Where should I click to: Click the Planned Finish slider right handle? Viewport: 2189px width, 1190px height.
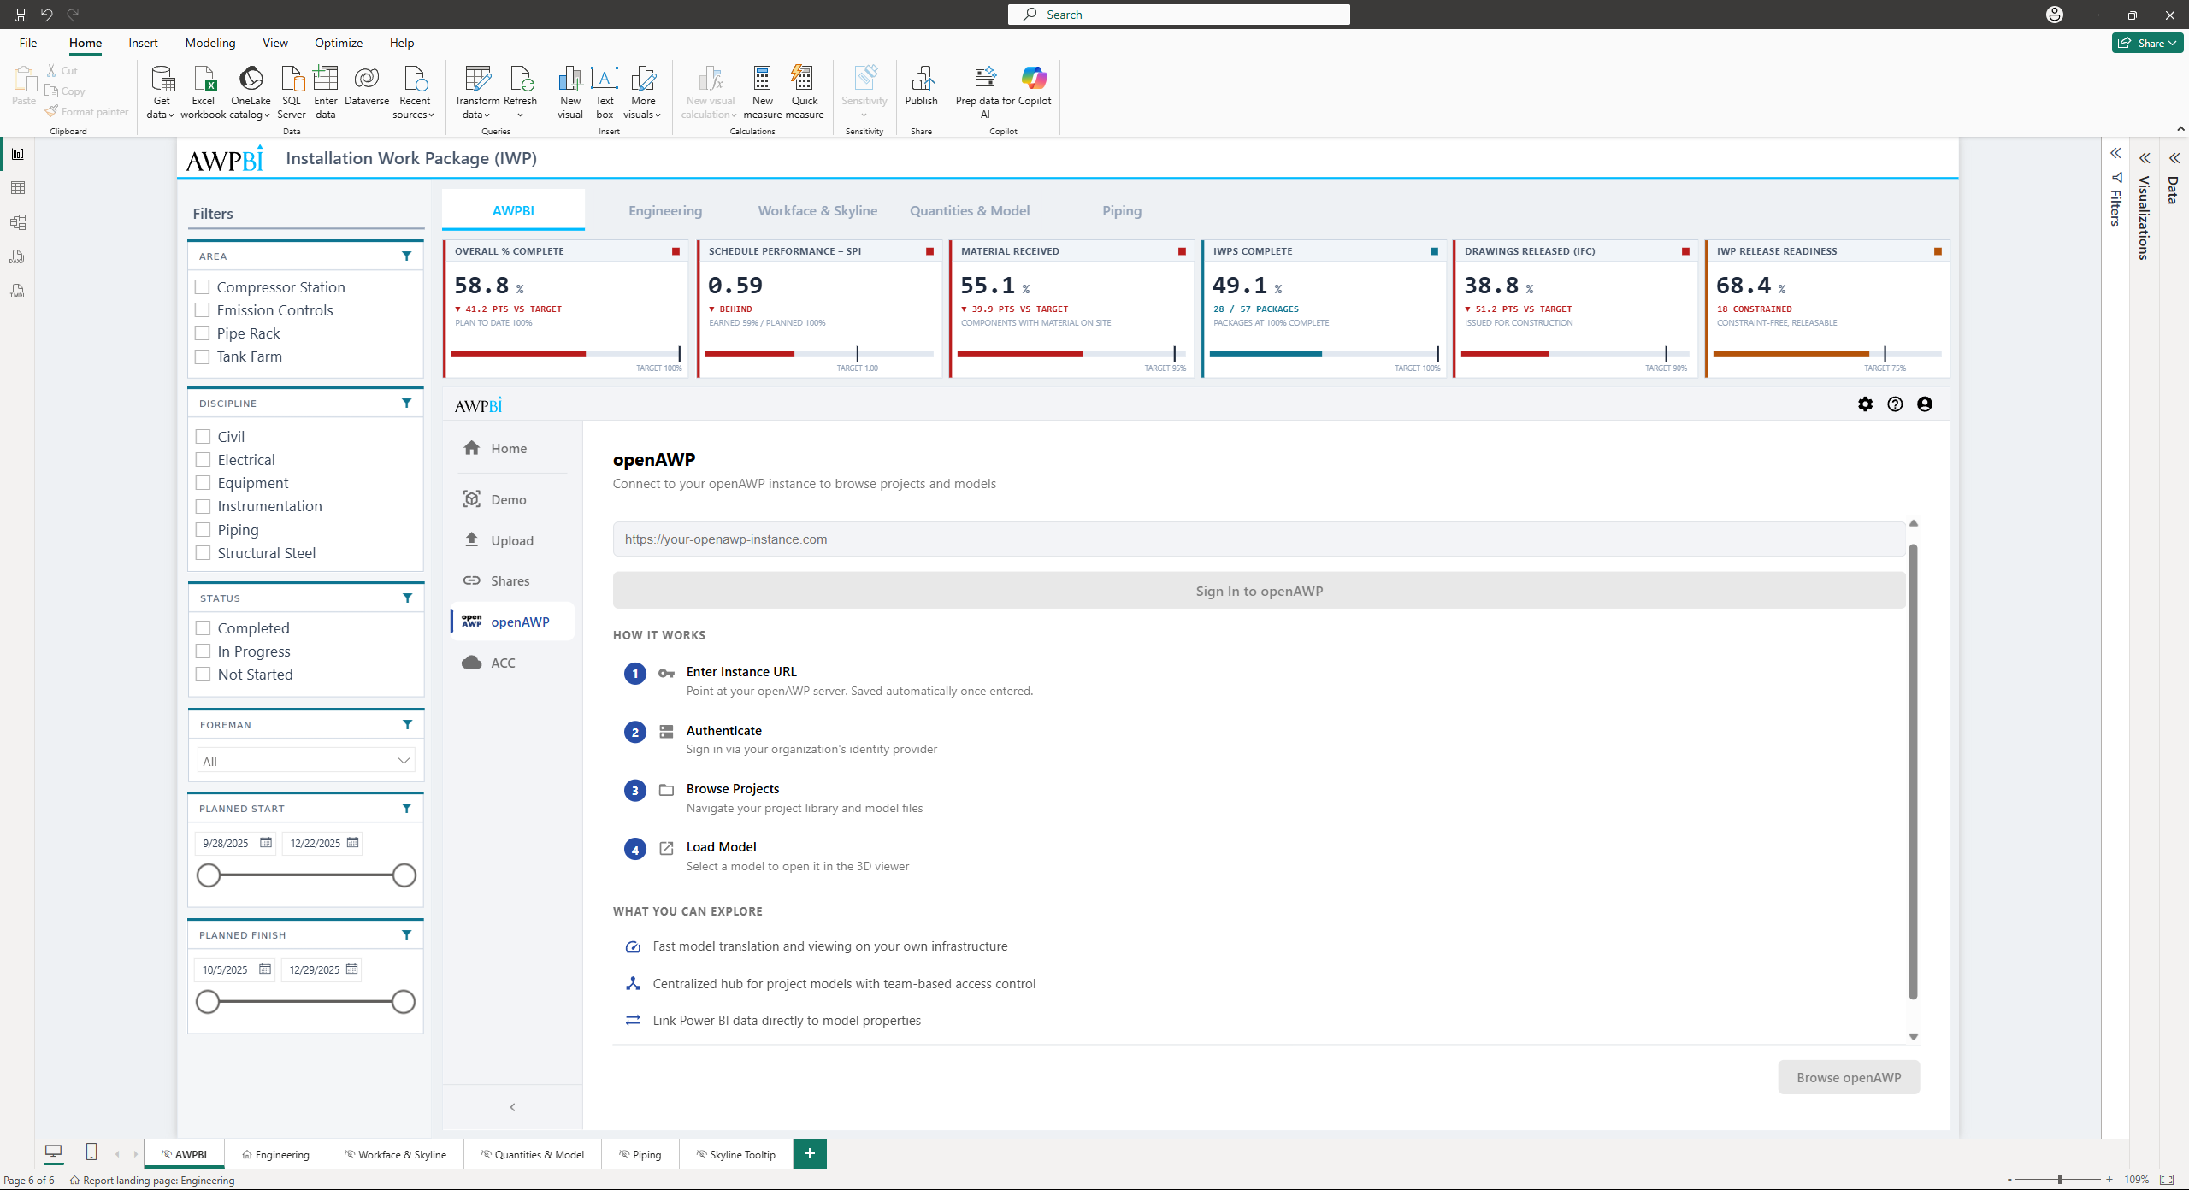pyautogui.click(x=404, y=1002)
